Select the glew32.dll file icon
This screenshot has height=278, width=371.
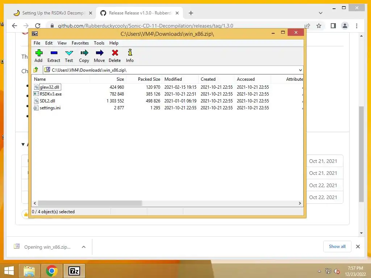(36, 87)
